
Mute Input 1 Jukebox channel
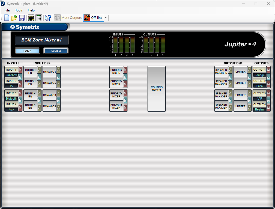pos(20,70)
